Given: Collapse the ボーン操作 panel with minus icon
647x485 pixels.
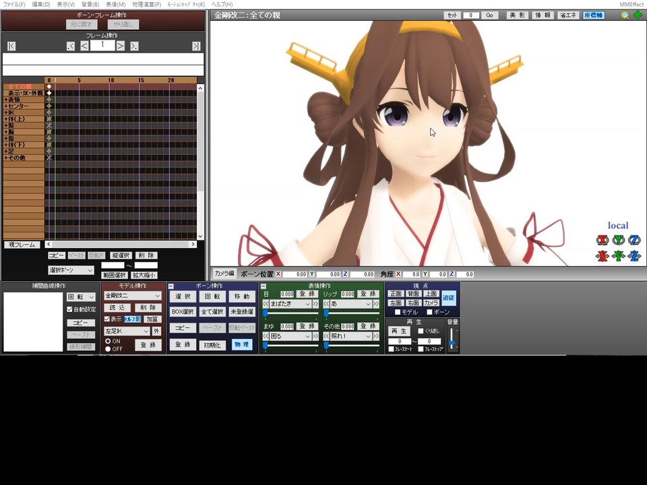Looking at the screenshot, I should pyautogui.click(x=171, y=286).
